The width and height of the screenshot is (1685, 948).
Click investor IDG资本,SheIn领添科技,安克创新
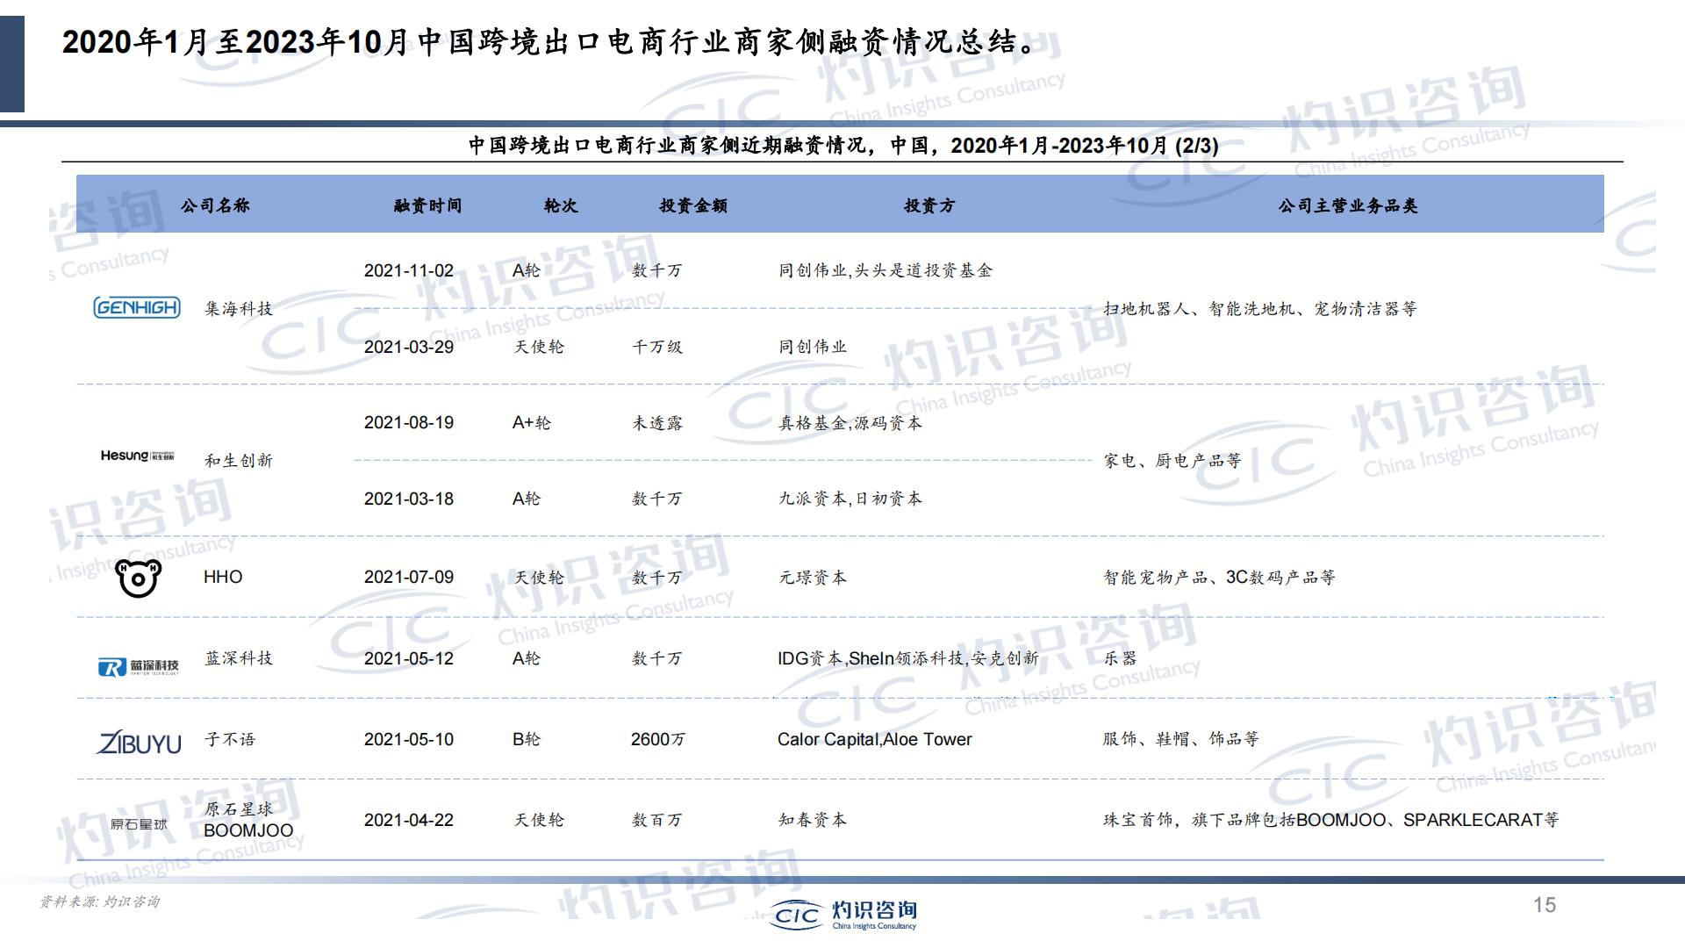coord(908,658)
